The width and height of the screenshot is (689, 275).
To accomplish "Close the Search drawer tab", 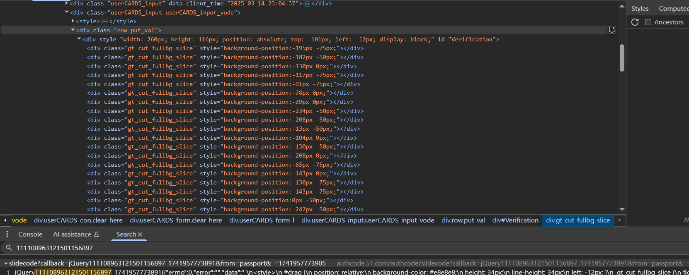I will click(x=140, y=234).
